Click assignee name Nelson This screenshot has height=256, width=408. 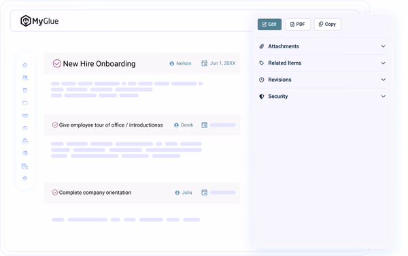click(184, 63)
